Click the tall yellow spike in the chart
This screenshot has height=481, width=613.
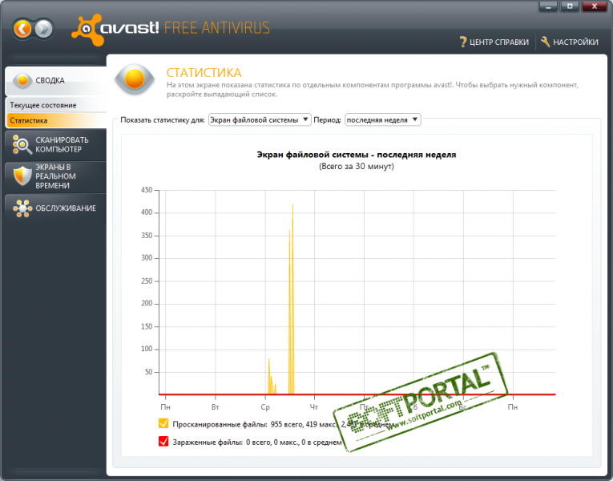pyautogui.click(x=292, y=297)
